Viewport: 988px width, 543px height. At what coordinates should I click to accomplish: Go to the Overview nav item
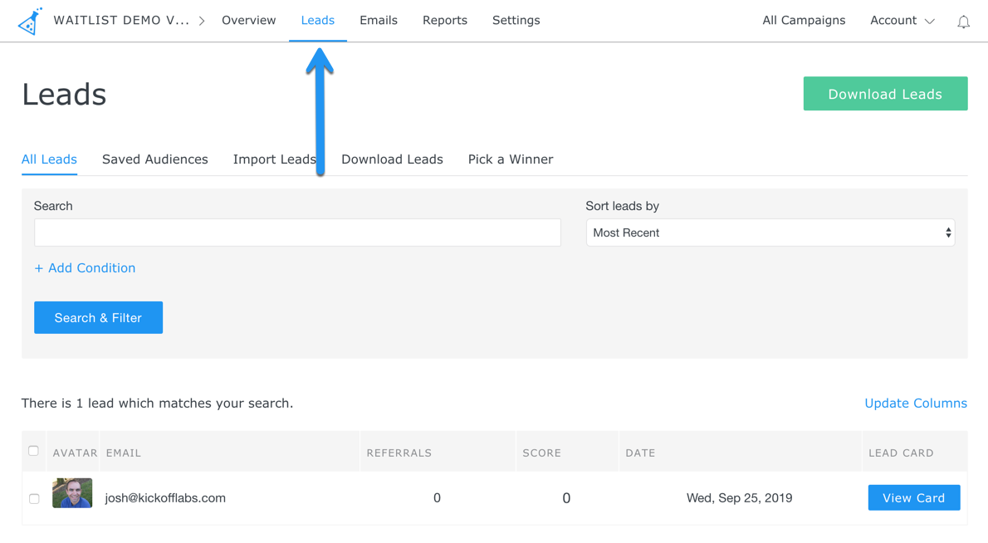point(248,21)
